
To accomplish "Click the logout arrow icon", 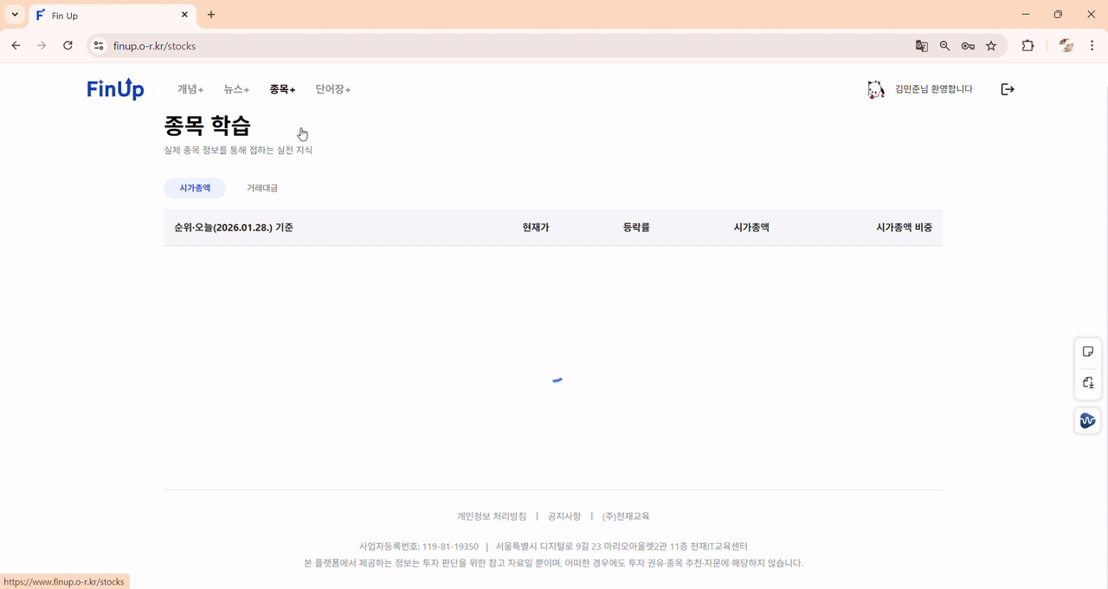I will 1007,88.
